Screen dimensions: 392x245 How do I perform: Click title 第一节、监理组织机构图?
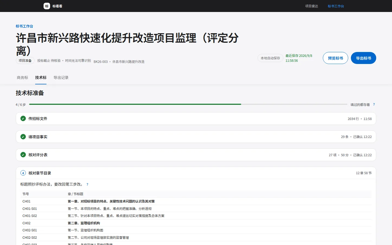[85, 230]
